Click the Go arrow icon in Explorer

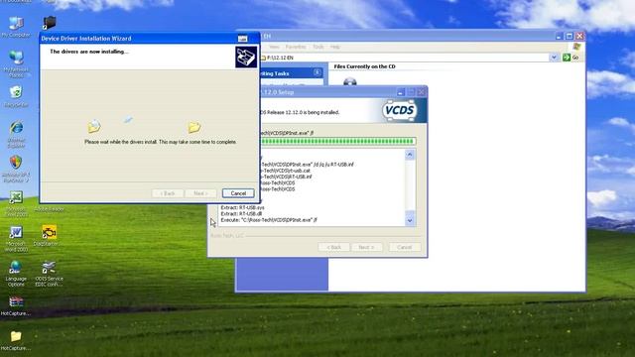[x=567, y=58]
